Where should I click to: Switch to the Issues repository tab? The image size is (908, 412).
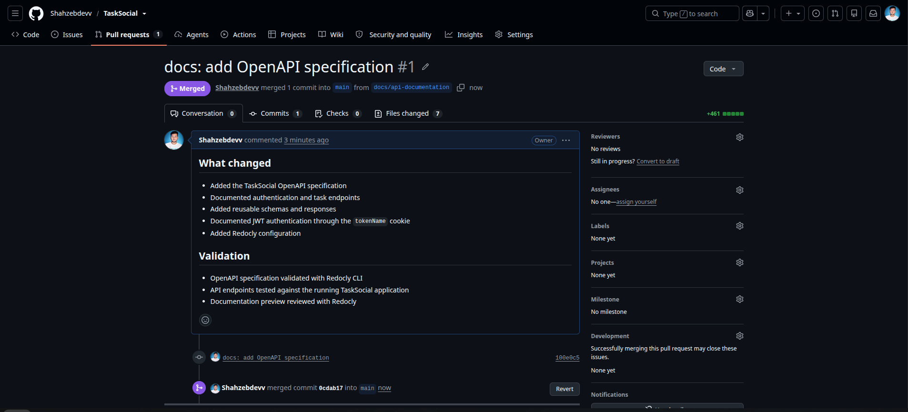coord(67,34)
